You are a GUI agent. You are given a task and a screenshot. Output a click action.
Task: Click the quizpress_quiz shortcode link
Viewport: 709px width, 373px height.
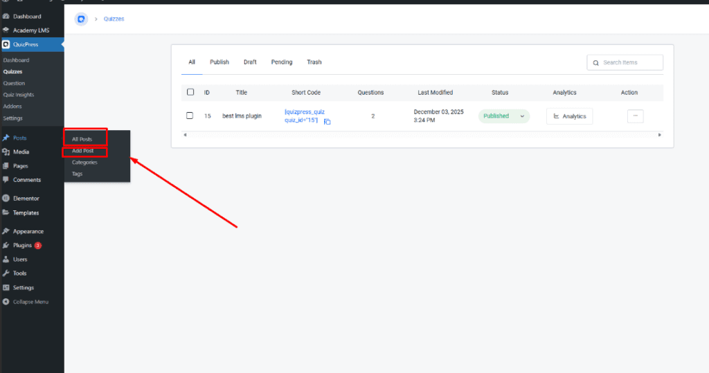pos(305,116)
